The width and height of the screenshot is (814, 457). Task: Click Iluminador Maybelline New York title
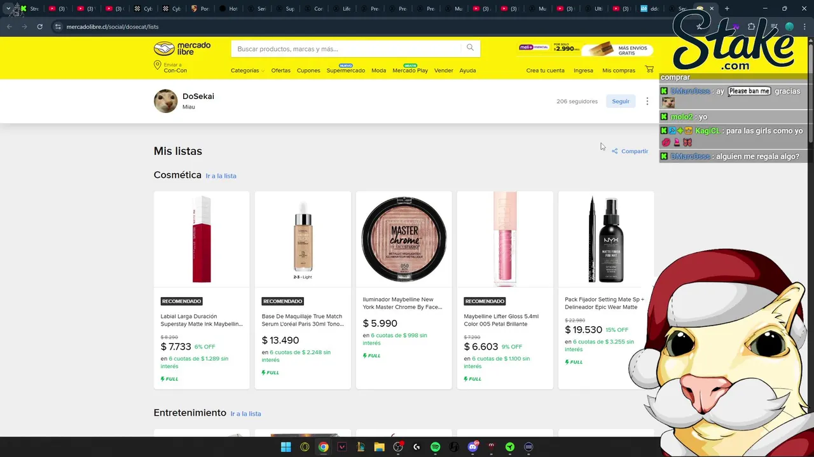click(x=403, y=303)
